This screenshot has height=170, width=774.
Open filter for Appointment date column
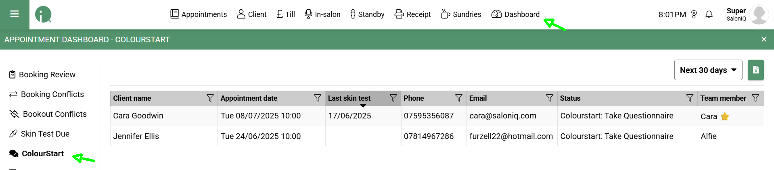pos(318,98)
